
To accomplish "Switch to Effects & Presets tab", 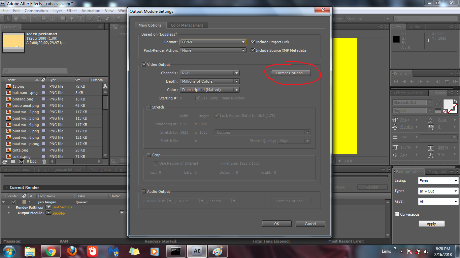I will [x=408, y=93].
